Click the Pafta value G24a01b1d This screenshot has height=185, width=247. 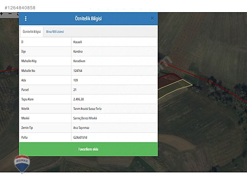point(80,137)
